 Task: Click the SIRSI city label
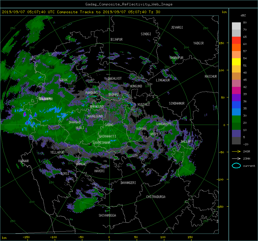pos(65,174)
